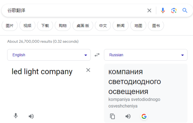Expand the English source language dropdown
This screenshot has width=193, height=123.
point(49,55)
